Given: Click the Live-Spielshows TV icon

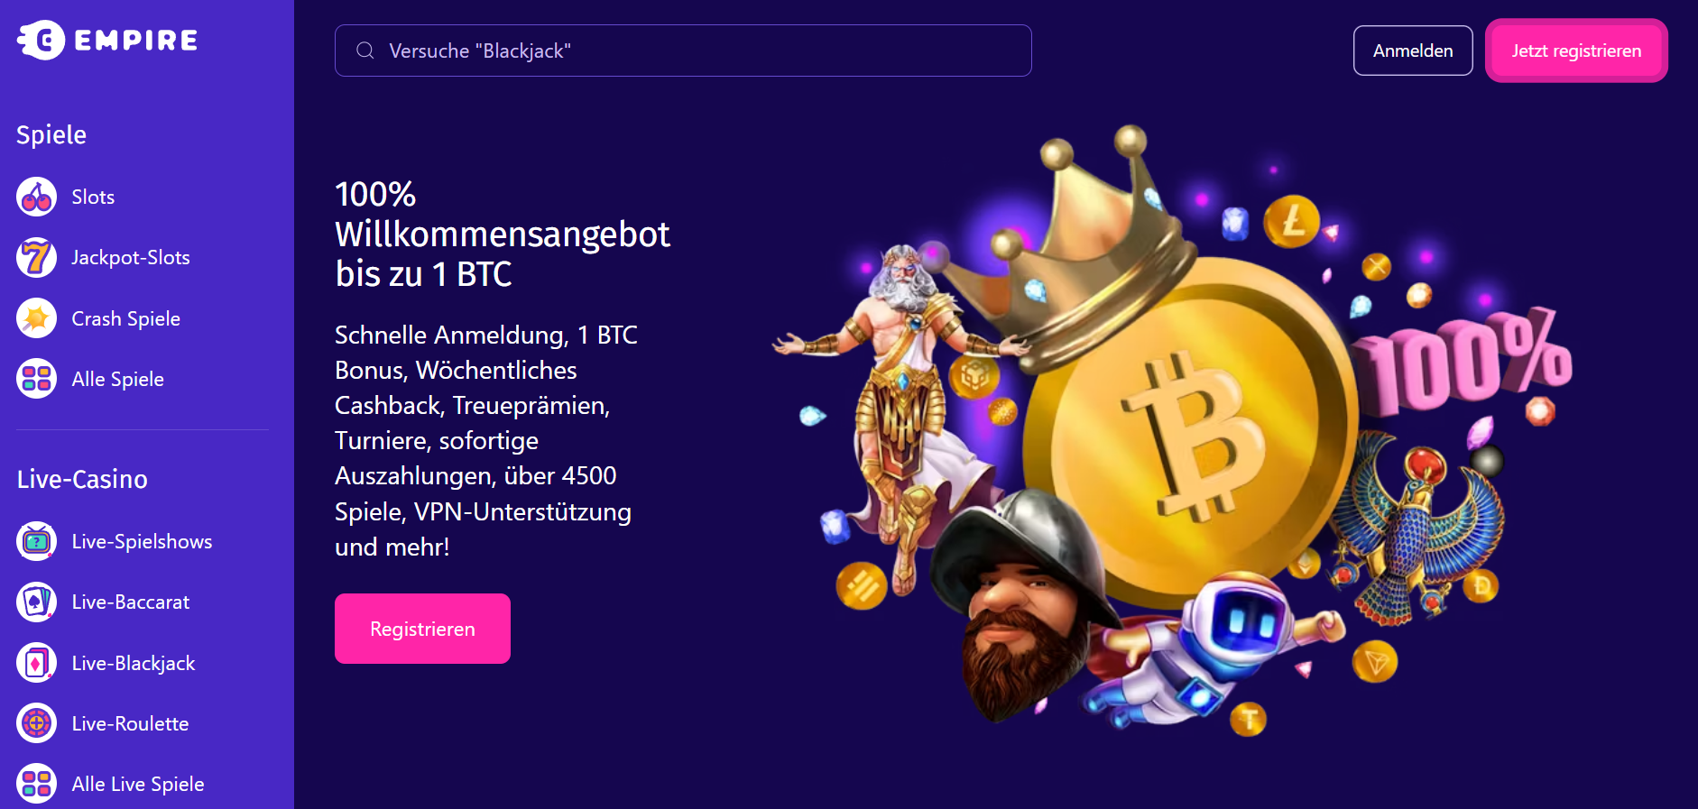Looking at the screenshot, I should point(37,541).
